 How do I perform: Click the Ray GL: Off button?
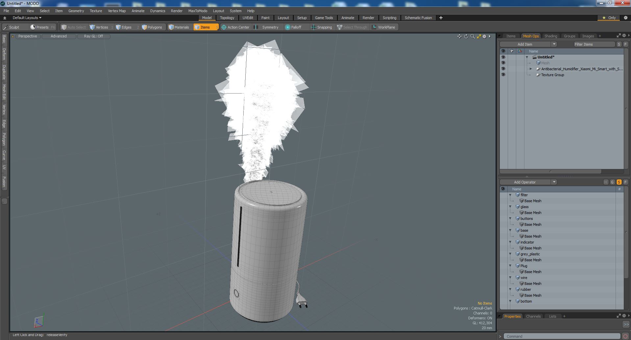point(93,36)
